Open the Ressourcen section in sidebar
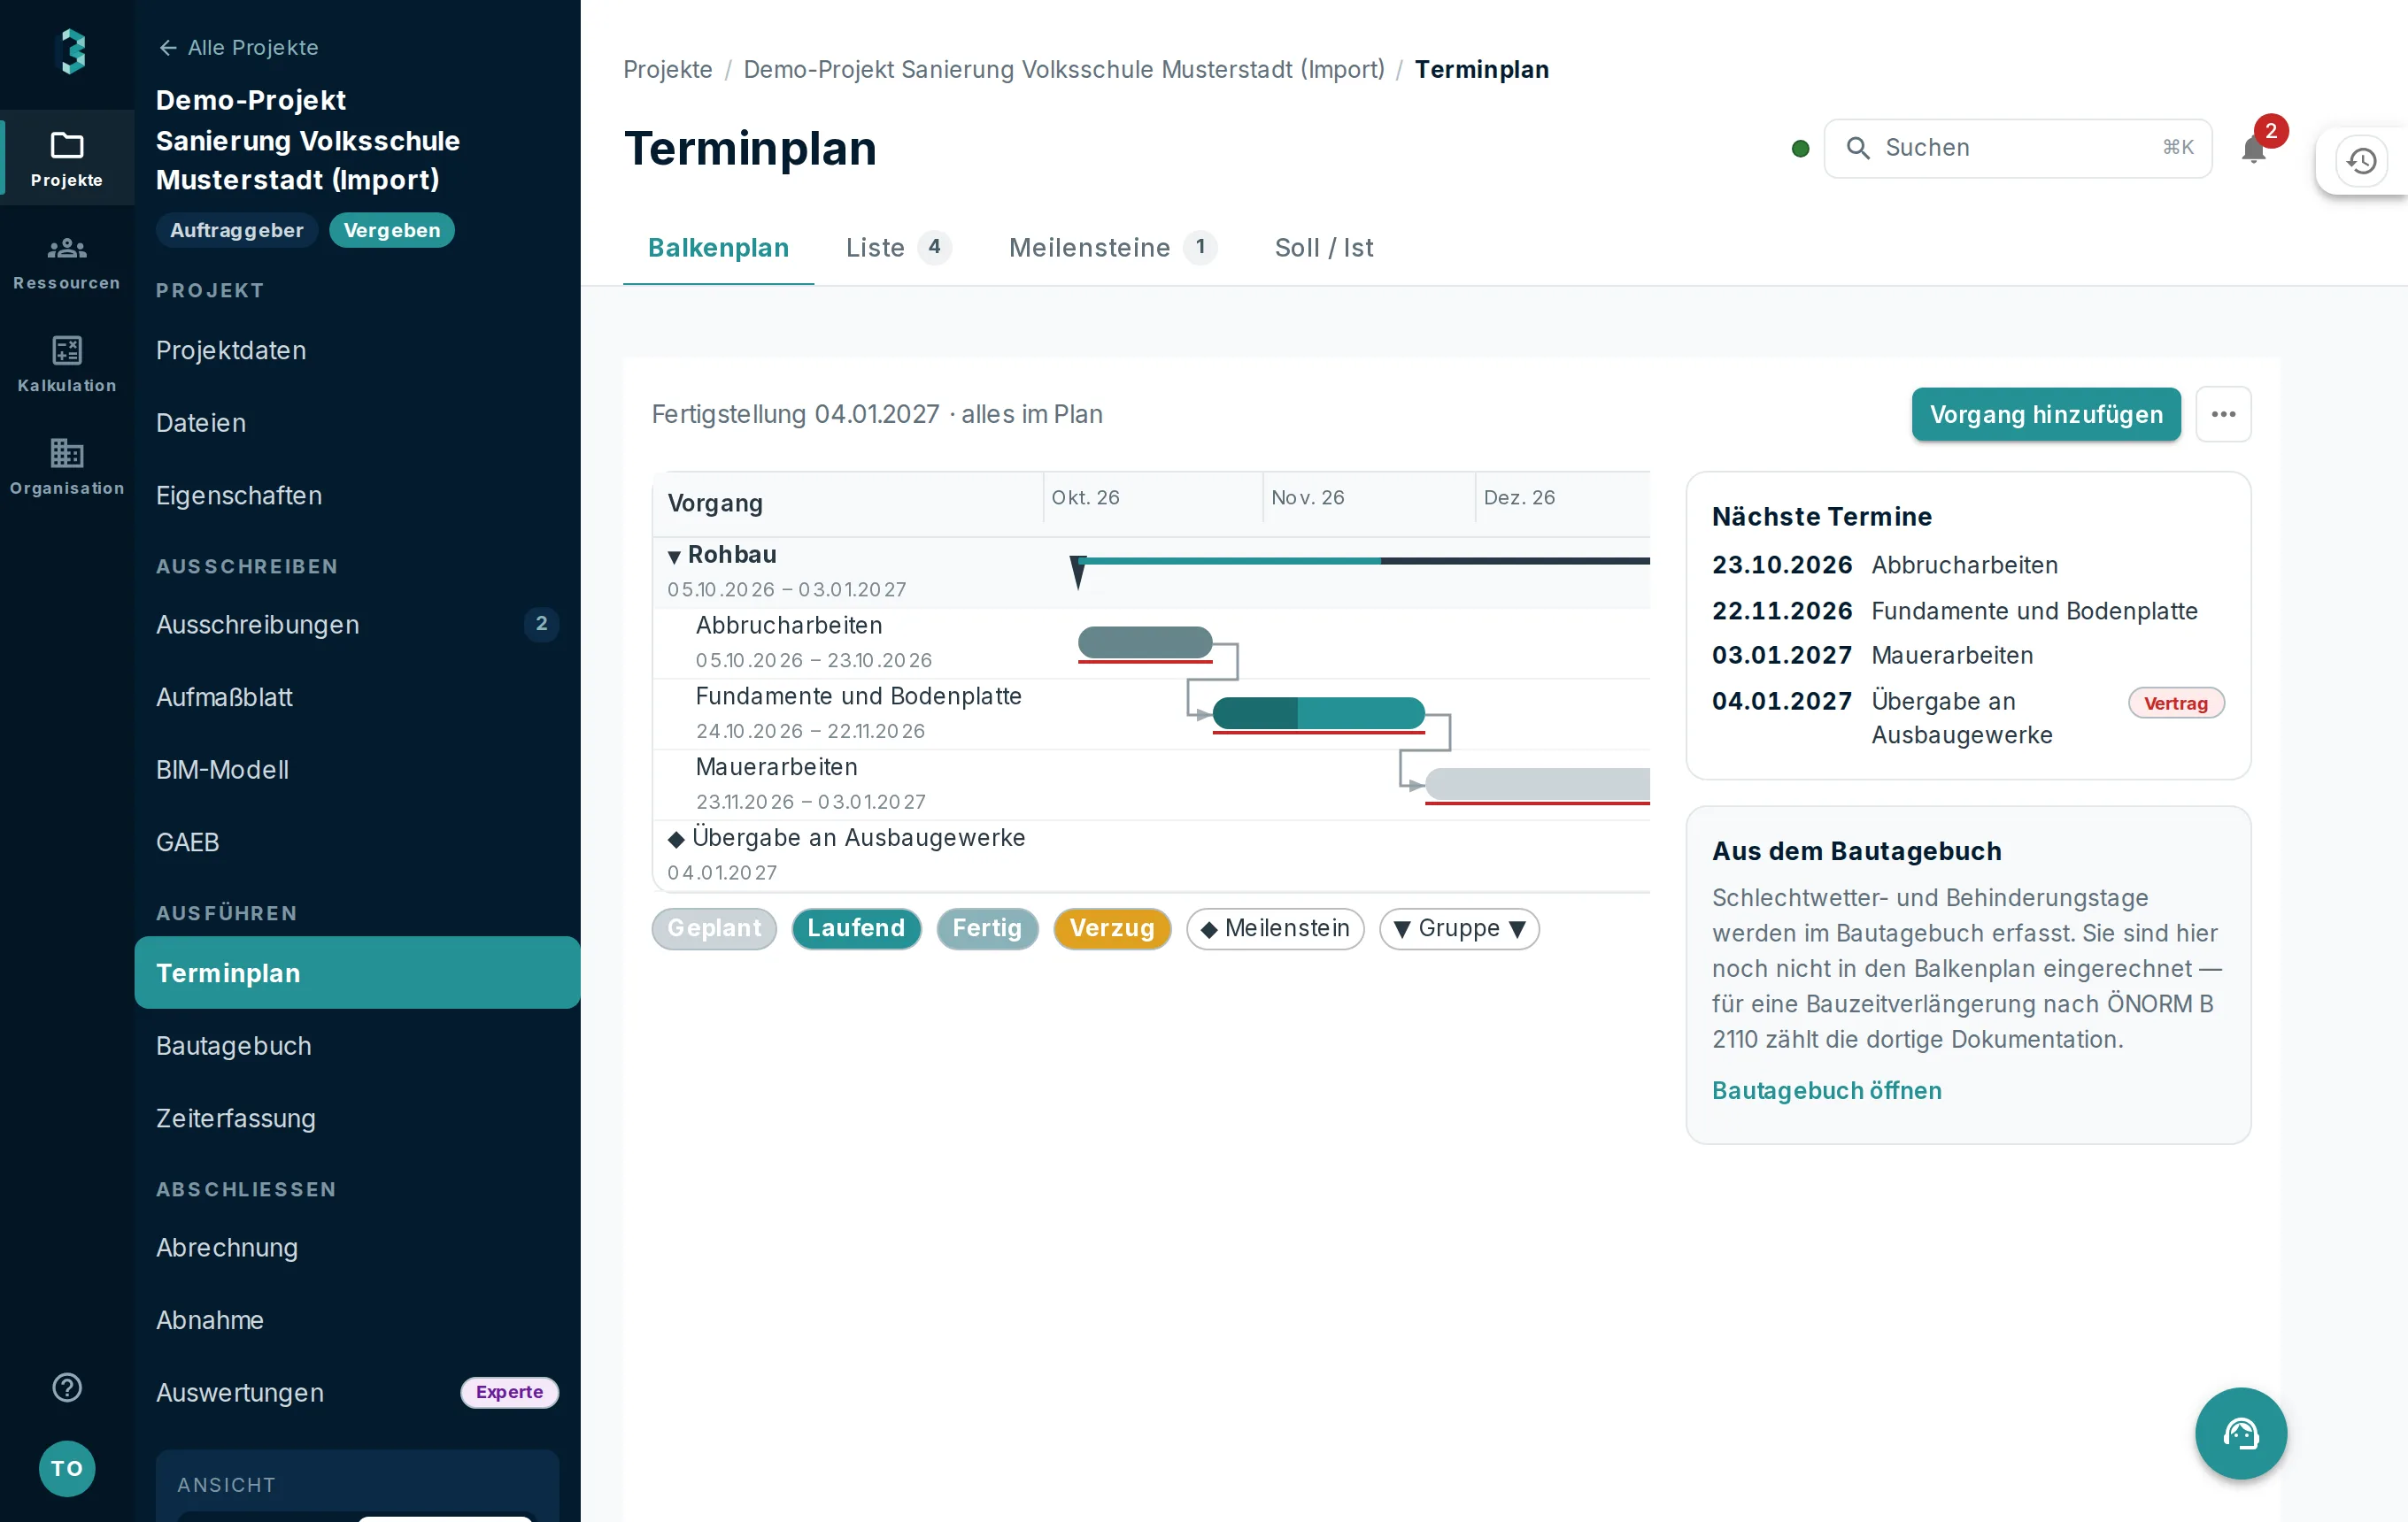Image resolution: width=2408 pixels, height=1522 pixels. pyautogui.click(x=67, y=262)
